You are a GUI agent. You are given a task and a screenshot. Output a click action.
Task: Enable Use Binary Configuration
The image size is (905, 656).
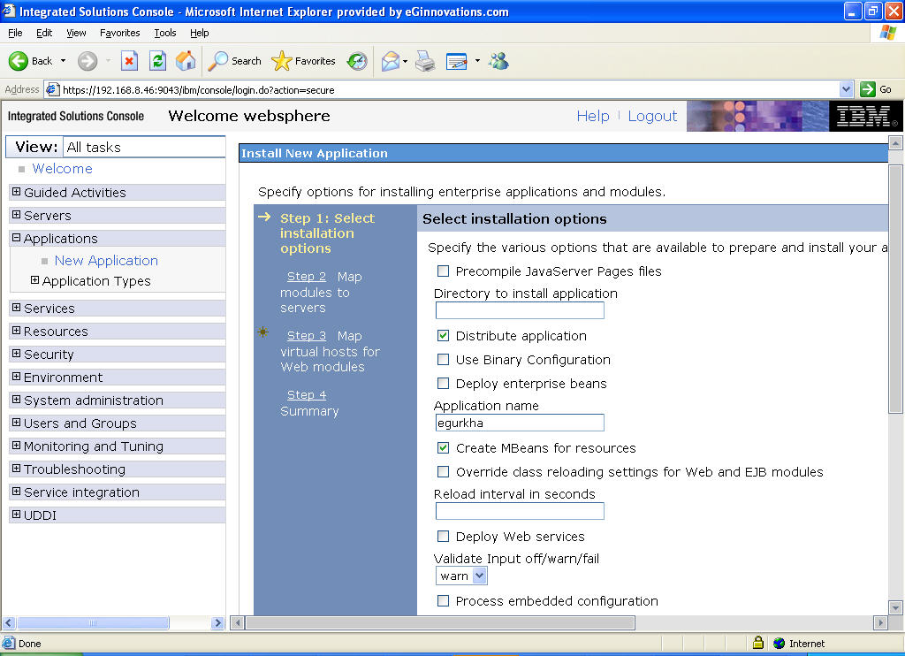click(x=444, y=359)
